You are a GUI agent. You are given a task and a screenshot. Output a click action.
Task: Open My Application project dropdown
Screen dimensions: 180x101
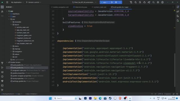point(17,2)
